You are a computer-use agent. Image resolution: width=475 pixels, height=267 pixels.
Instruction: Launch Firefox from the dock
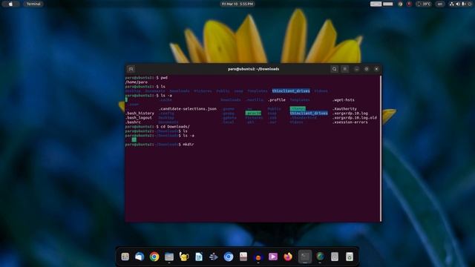[x=288, y=257]
